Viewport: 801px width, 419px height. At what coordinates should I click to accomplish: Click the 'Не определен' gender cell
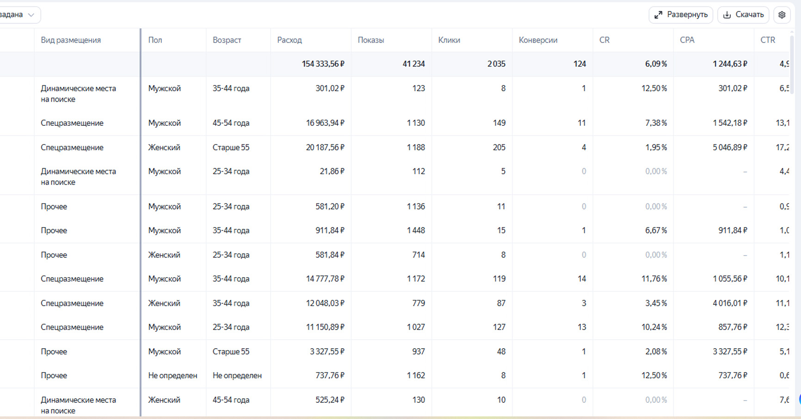pos(173,376)
